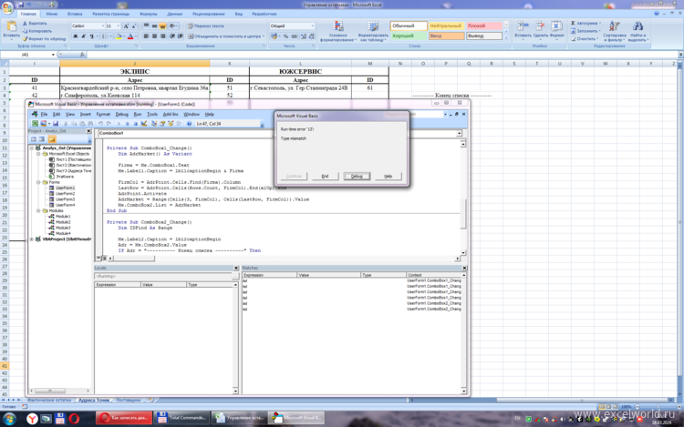Apply the Плохой (Bad) cell style swatch
This screenshot has width=684, height=427.
[483, 26]
